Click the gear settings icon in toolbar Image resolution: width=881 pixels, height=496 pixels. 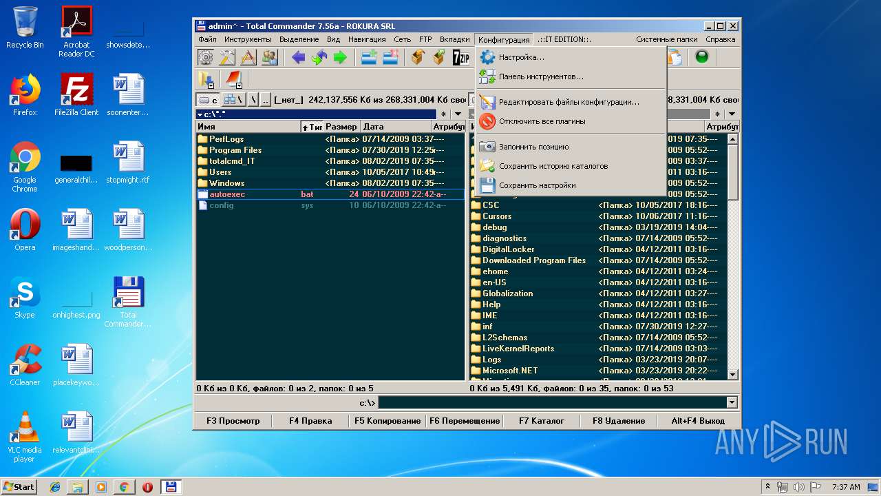[x=206, y=57]
